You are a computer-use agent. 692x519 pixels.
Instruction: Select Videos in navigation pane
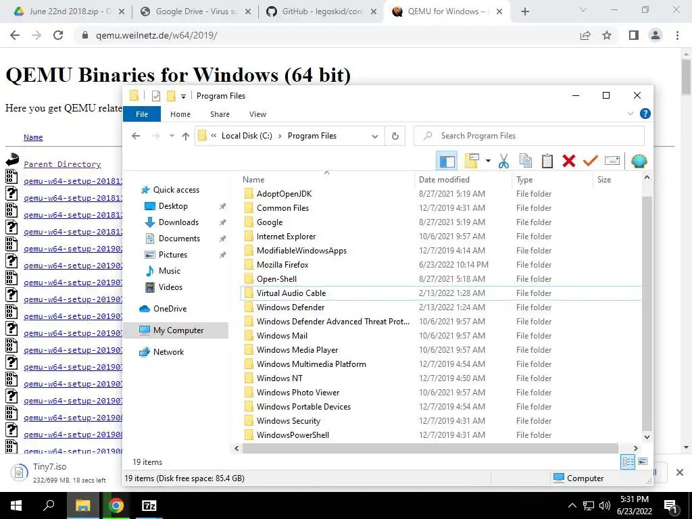click(x=170, y=287)
